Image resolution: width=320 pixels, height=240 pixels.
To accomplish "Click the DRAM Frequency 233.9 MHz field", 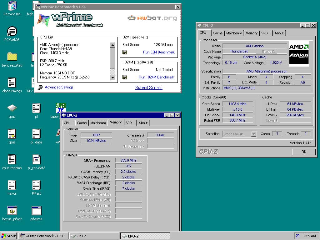I will [128, 160].
